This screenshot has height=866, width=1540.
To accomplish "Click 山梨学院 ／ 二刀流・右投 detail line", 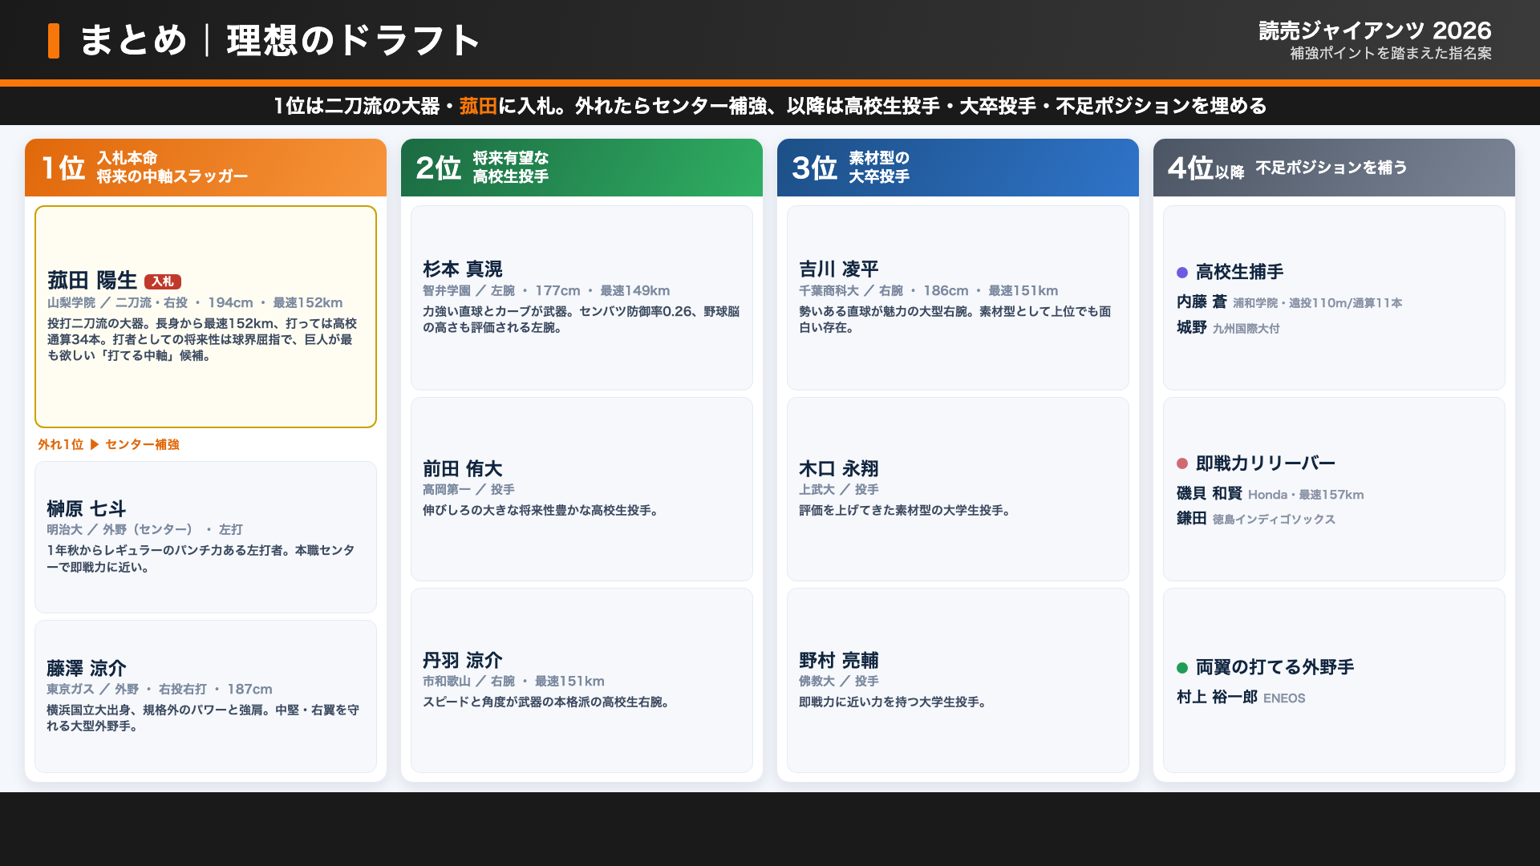I will click(195, 302).
